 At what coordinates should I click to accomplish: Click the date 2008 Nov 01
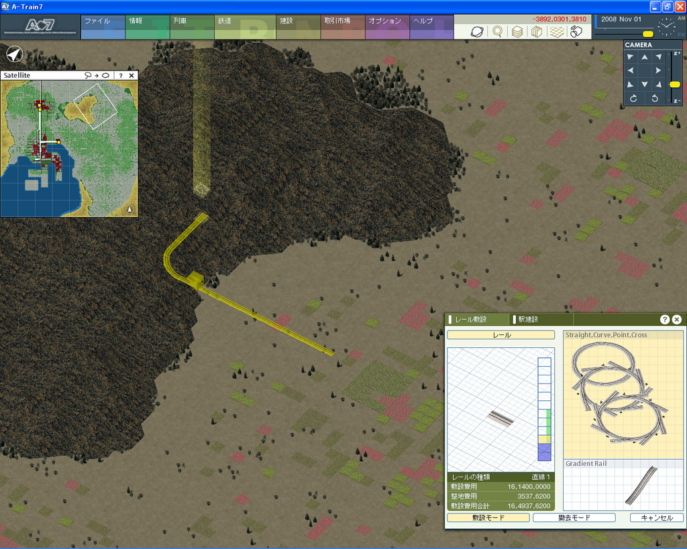coord(621,19)
